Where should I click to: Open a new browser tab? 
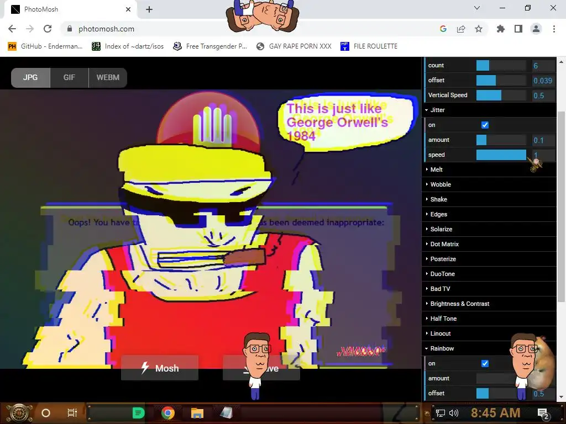[149, 9]
